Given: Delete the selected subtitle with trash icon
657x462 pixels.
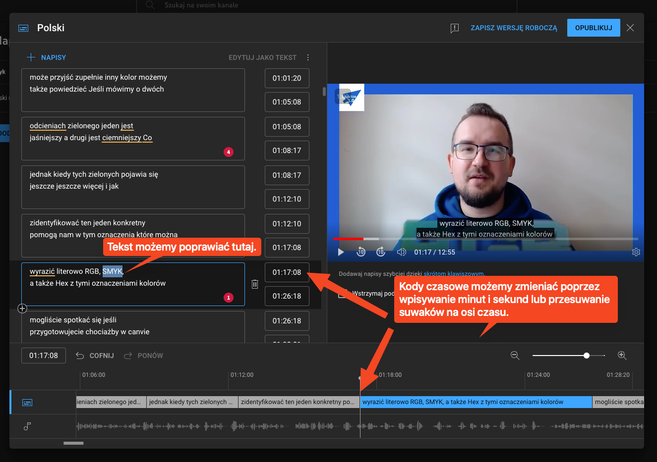Looking at the screenshot, I should (x=255, y=284).
